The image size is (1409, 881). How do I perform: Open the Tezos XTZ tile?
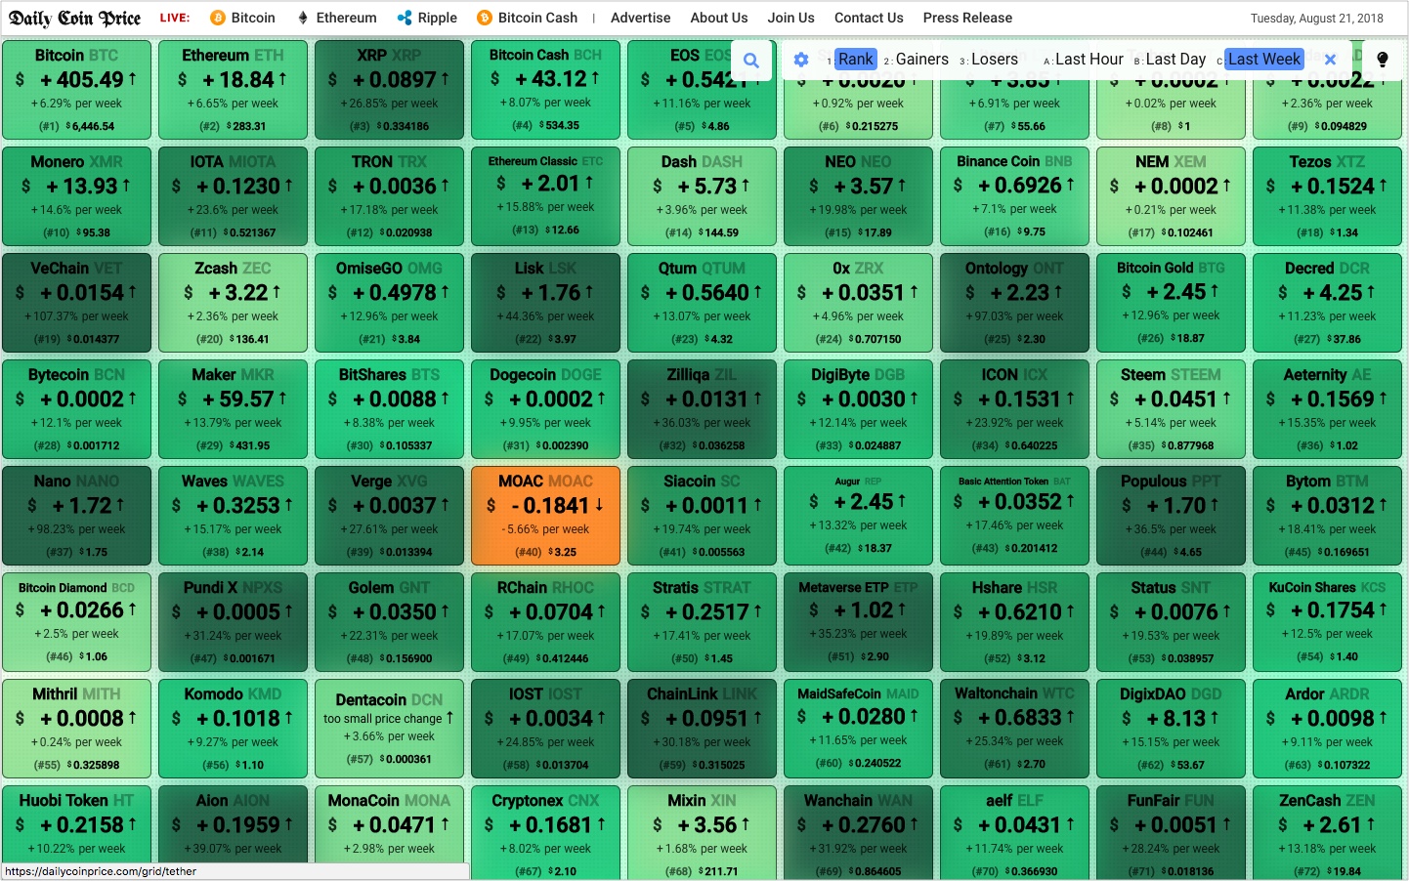coord(1328,196)
